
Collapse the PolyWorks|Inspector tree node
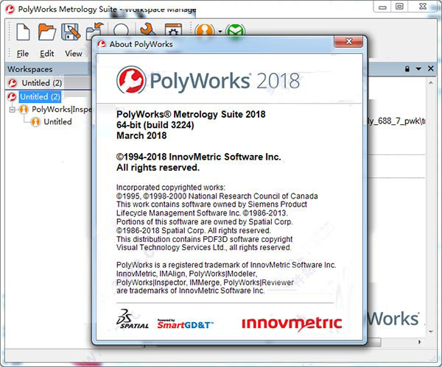click(x=12, y=109)
